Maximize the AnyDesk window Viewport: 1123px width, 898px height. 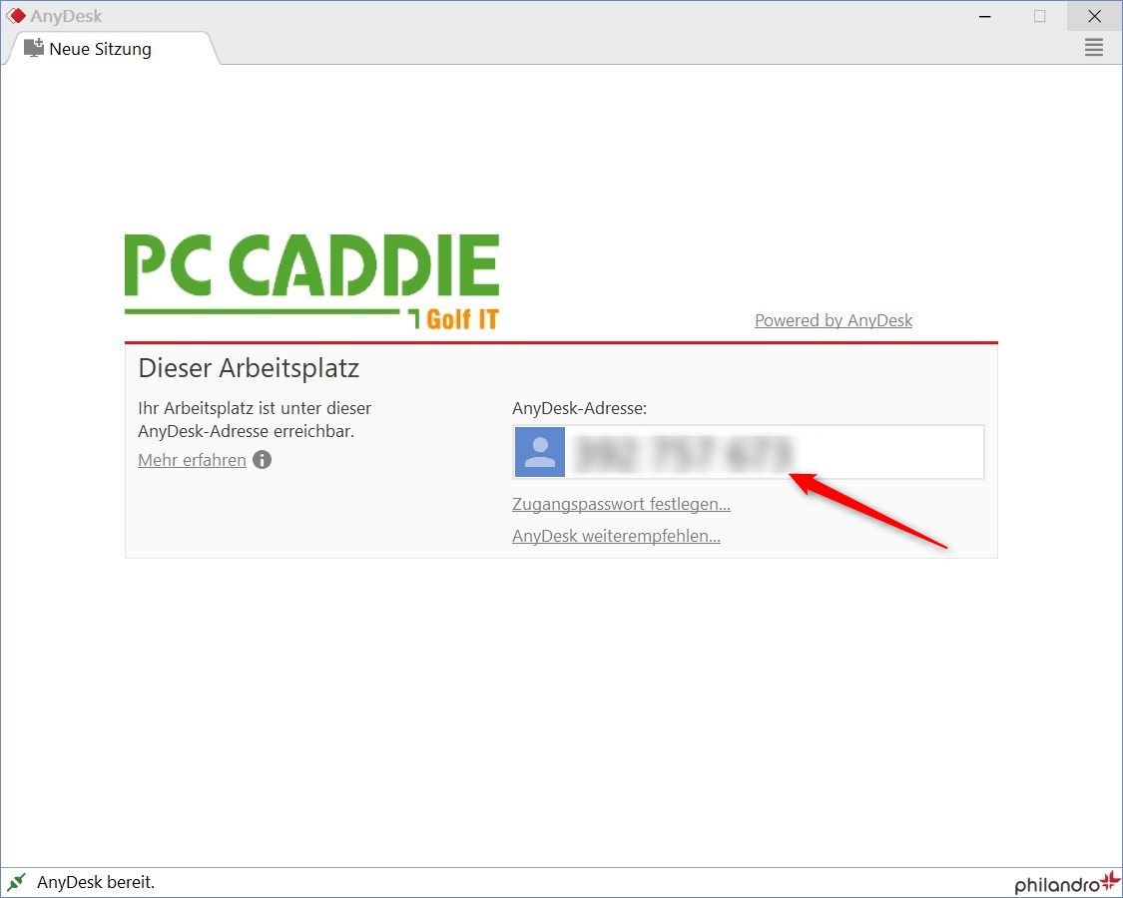(1039, 16)
